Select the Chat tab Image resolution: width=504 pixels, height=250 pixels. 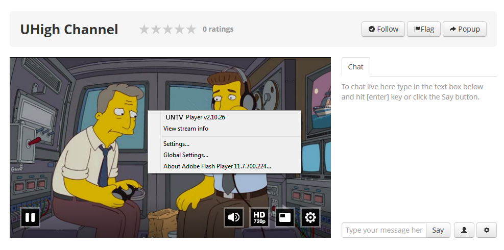pos(356,67)
